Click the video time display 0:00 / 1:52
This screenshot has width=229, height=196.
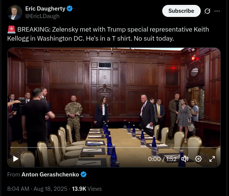click(162, 159)
